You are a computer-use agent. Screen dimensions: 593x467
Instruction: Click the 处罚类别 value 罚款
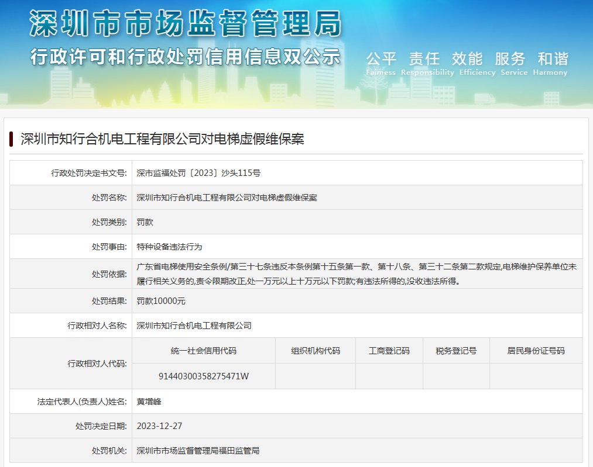(145, 222)
